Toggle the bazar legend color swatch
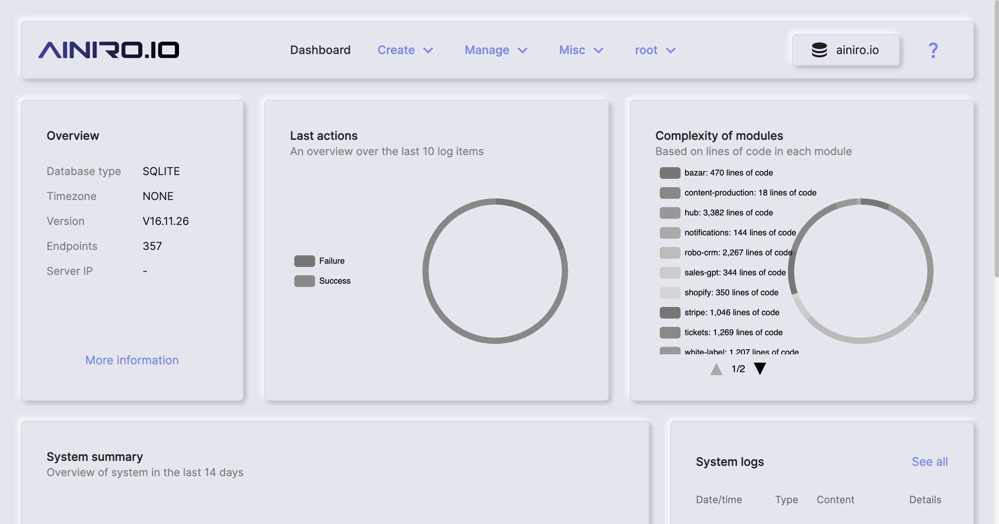999x524 pixels. click(x=670, y=173)
